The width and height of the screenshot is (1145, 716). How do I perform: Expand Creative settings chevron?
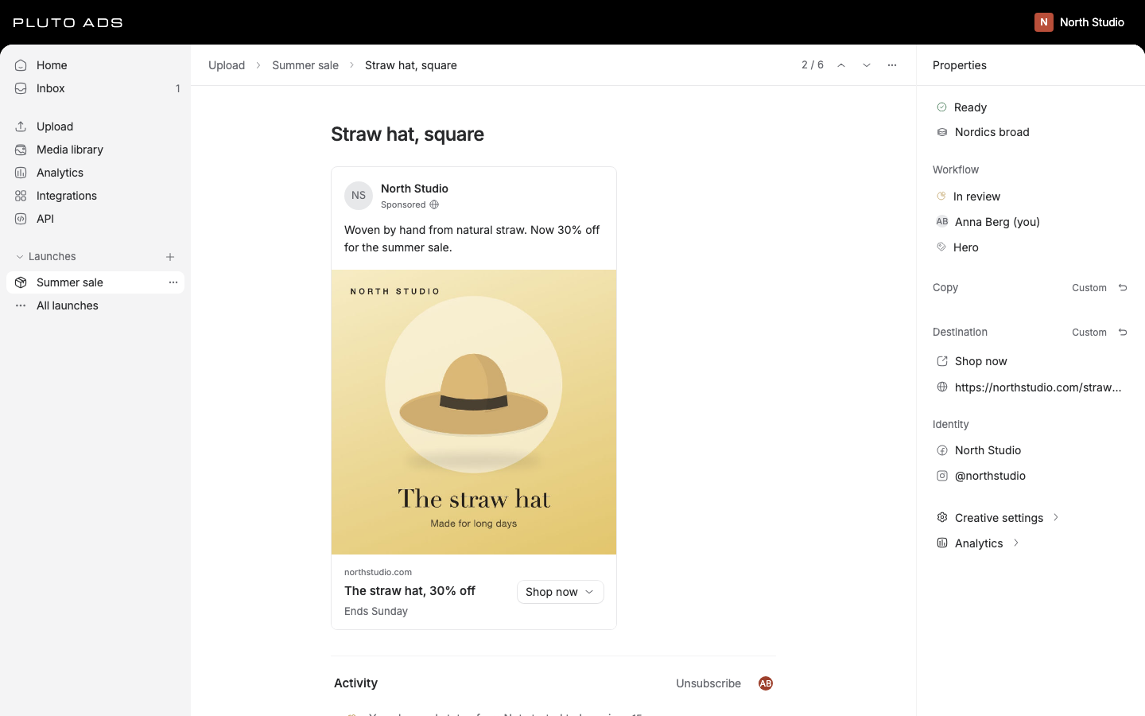click(1056, 518)
